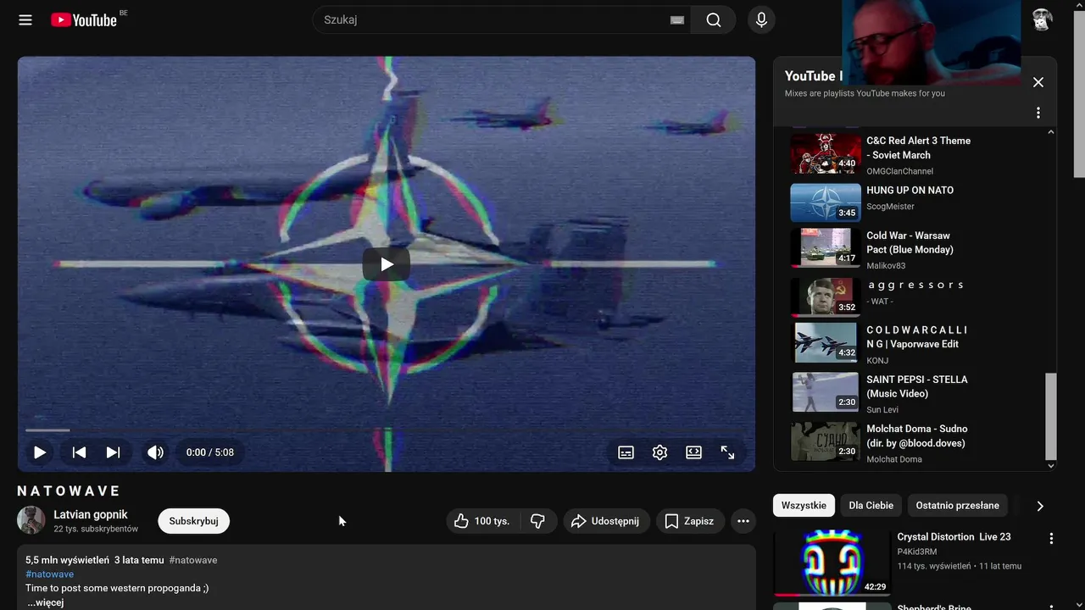The width and height of the screenshot is (1085, 610).
Task: Click the Soviet March video thumbnail
Action: [x=826, y=153]
